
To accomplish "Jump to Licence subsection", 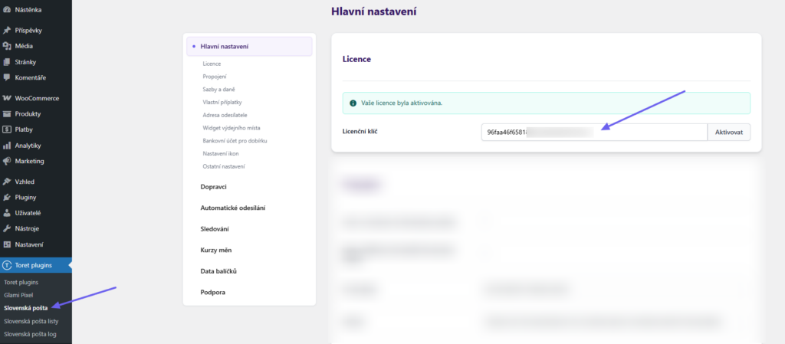I will click(x=212, y=64).
